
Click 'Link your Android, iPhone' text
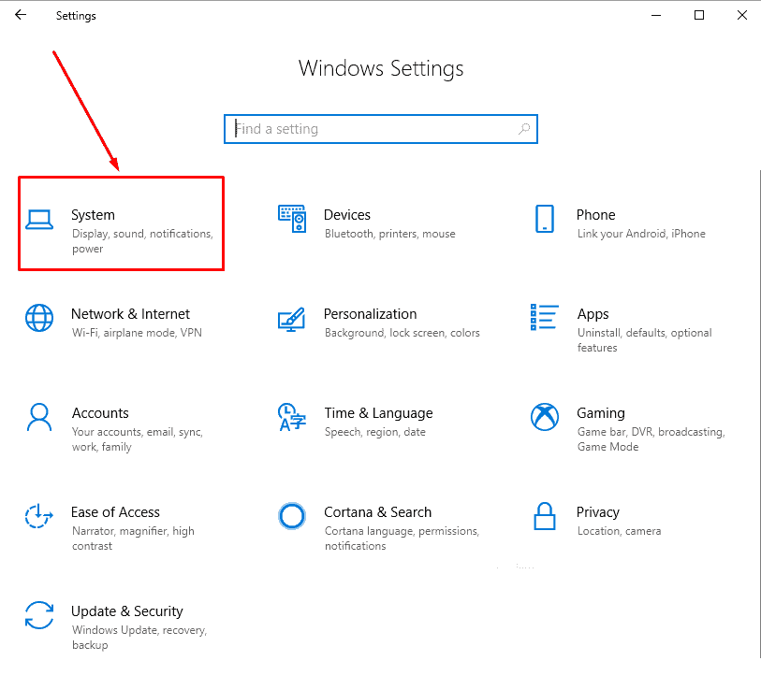point(641,235)
